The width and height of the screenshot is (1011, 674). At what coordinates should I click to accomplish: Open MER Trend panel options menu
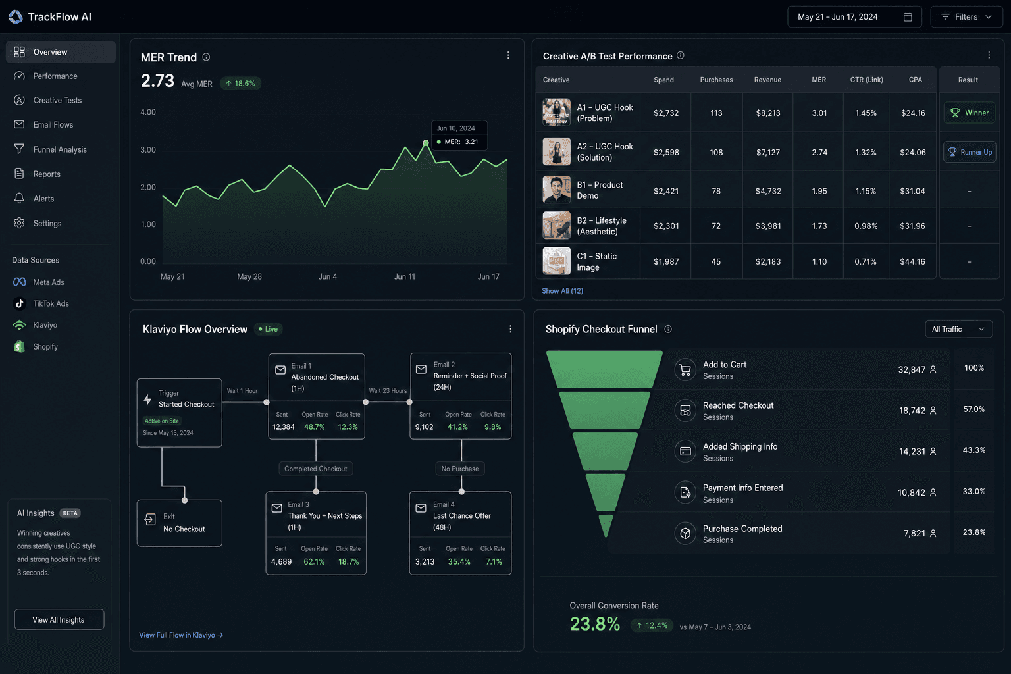pyautogui.click(x=508, y=55)
